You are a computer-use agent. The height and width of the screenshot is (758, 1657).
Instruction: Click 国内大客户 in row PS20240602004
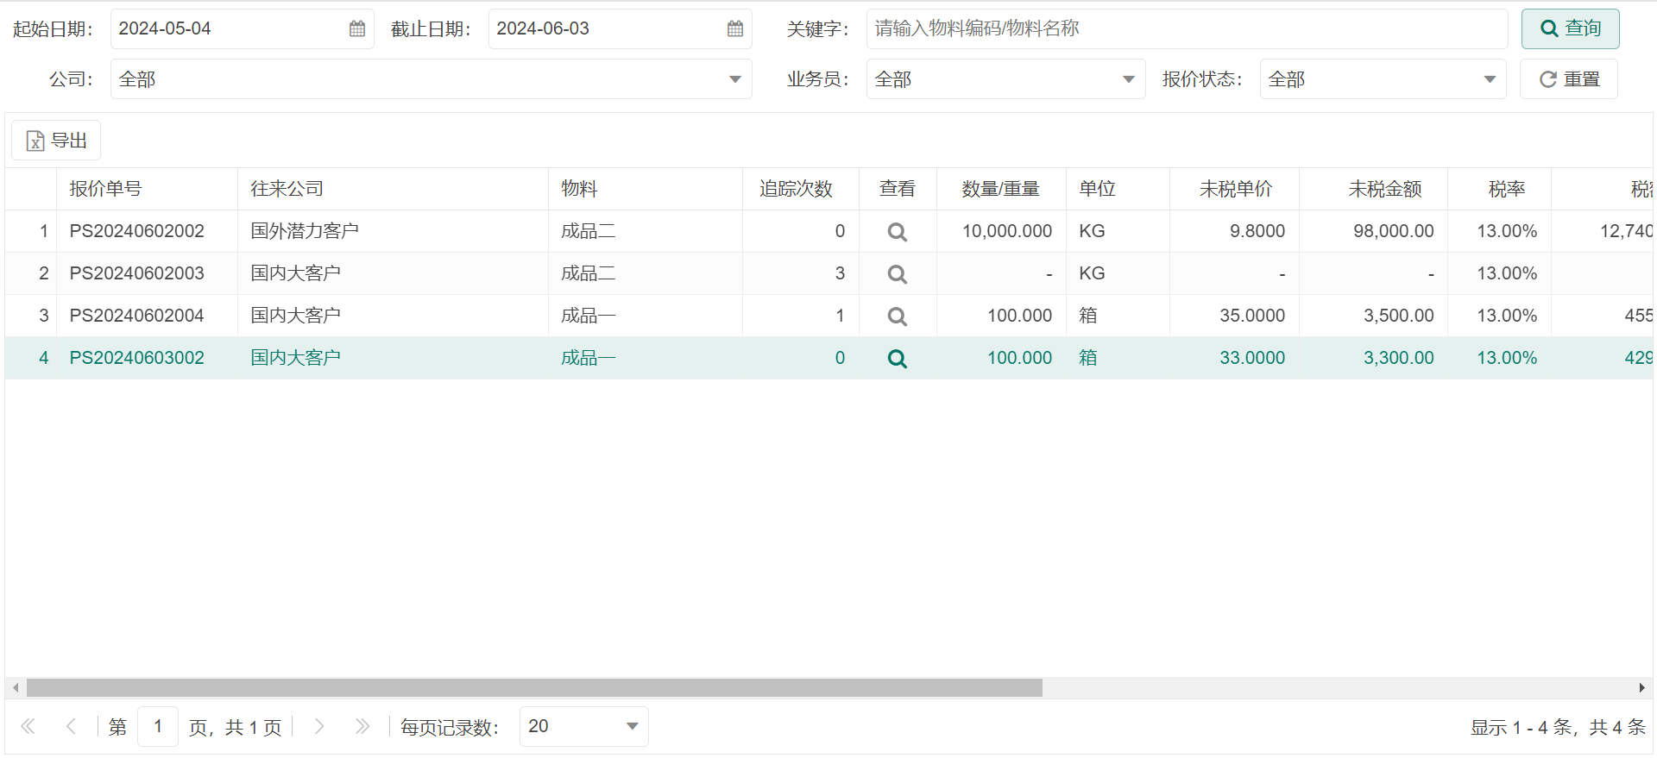pos(296,316)
